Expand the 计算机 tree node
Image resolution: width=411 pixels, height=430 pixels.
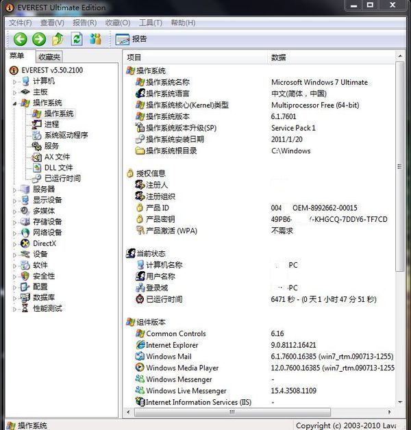coord(14,81)
